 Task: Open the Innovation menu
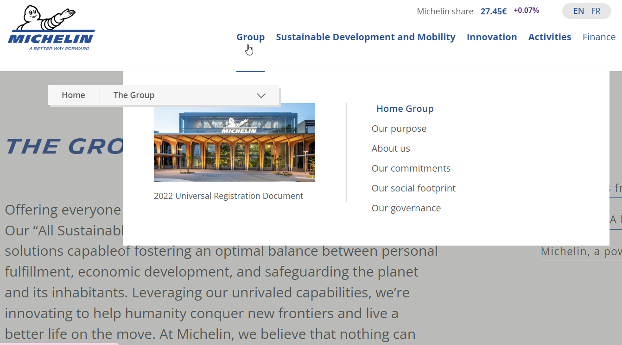(x=492, y=37)
